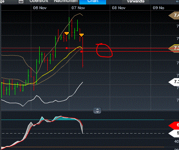The image size is (179, 150).
Task: Click red dot on lower horizontal line
Action: point(81,52)
